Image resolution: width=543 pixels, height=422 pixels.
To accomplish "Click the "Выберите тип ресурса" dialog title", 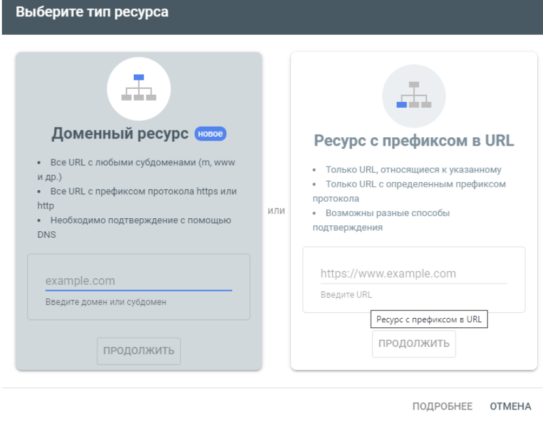I will pos(92,12).
